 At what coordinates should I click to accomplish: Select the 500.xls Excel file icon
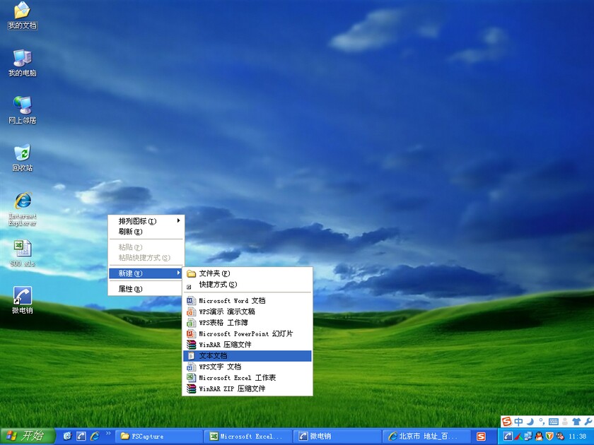coord(23,253)
